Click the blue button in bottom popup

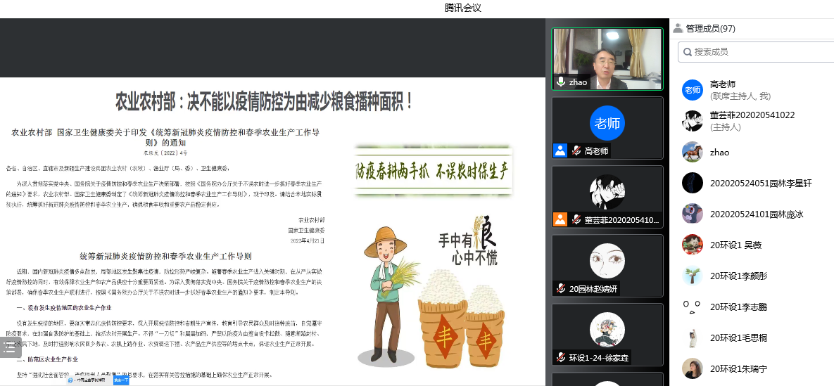coord(121,380)
